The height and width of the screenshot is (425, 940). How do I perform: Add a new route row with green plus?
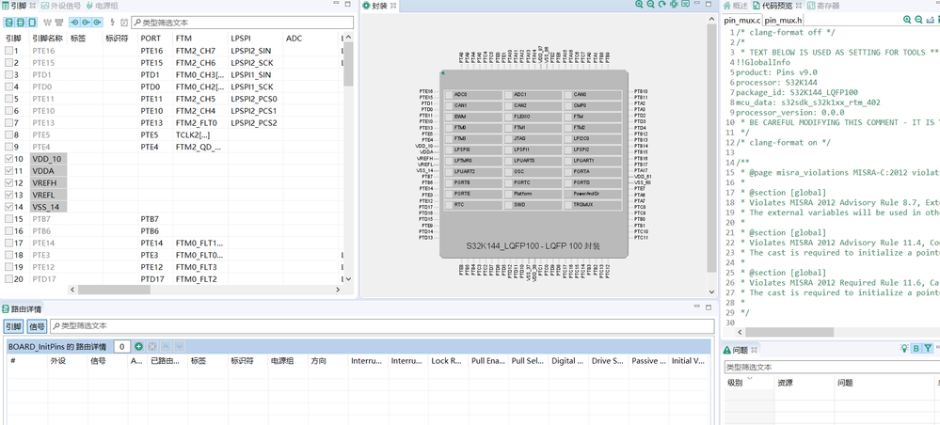pyautogui.click(x=138, y=346)
